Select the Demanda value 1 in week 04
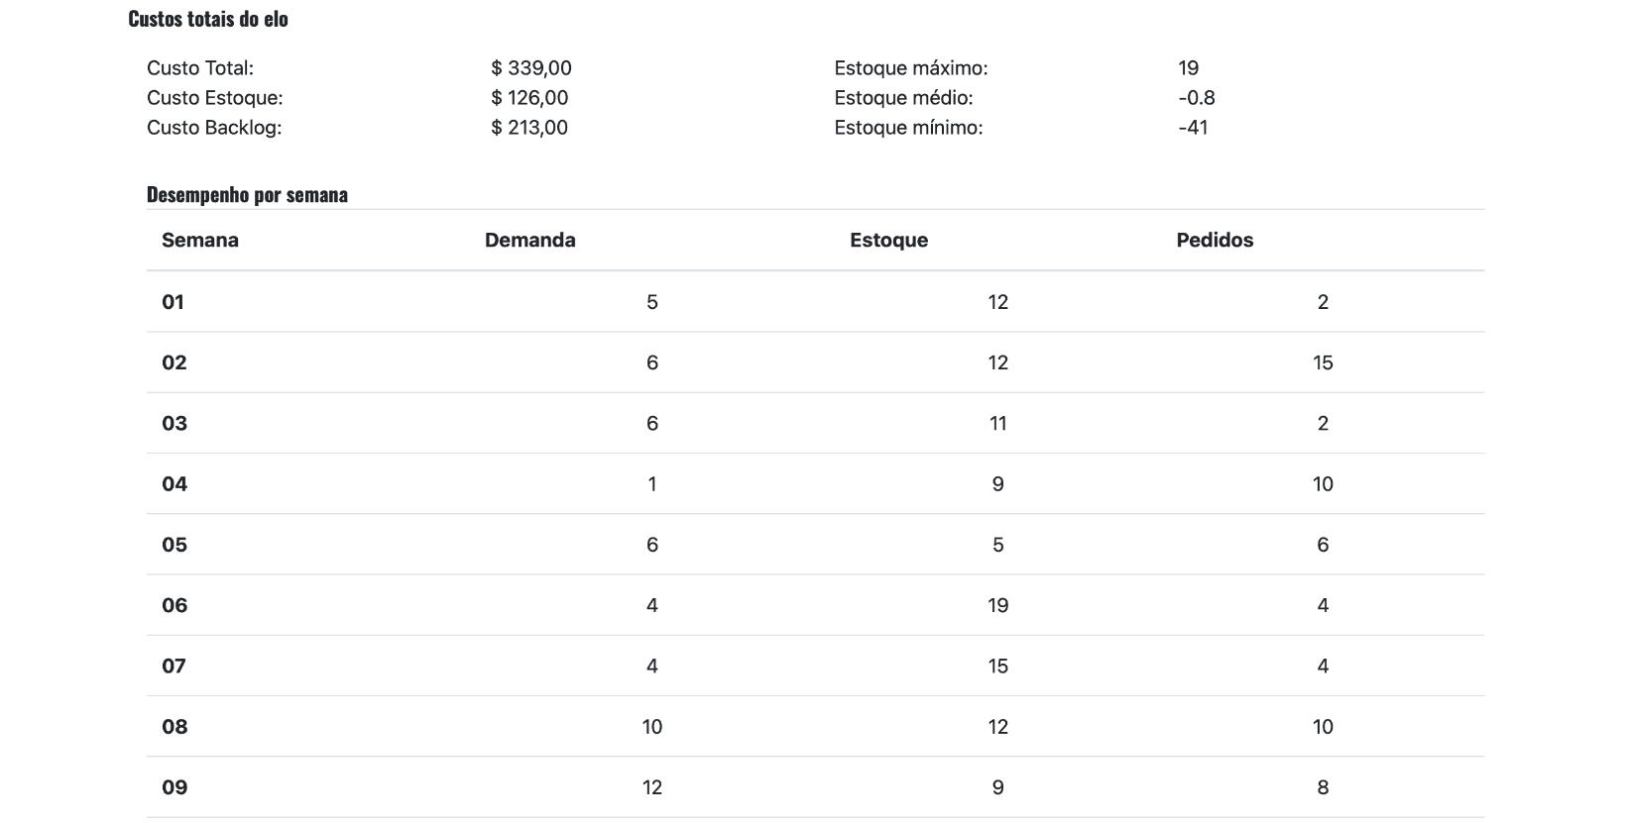Viewport: 1629px width, 823px height. (651, 484)
